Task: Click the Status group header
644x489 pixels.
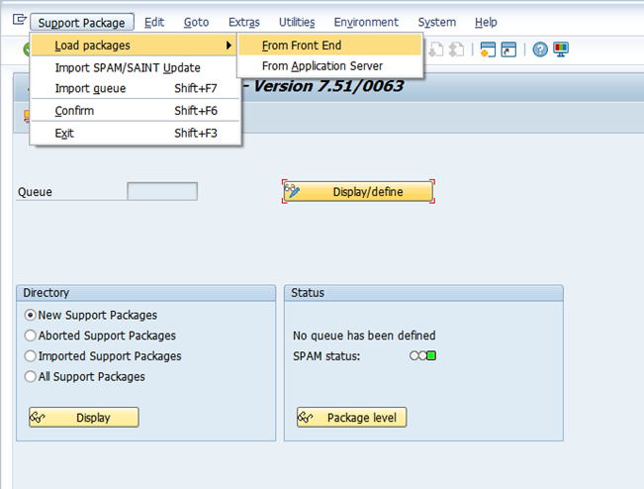Action: point(423,293)
